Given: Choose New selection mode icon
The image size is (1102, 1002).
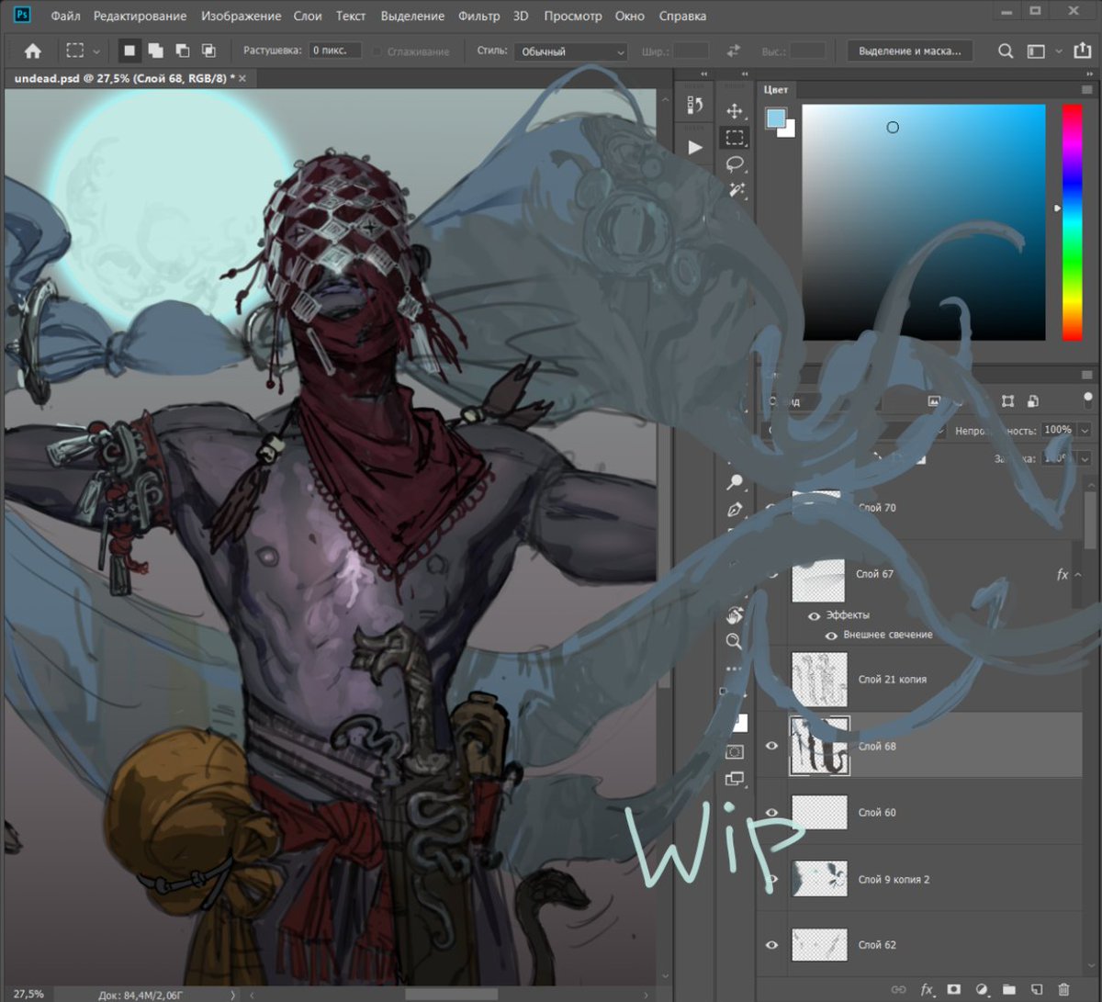Looking at the screenshot, I should click(129, 51).
